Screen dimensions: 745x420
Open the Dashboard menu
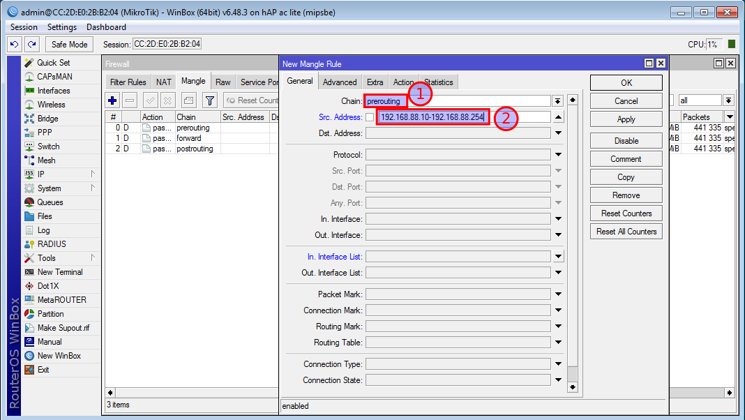click(x=106, y=27)
